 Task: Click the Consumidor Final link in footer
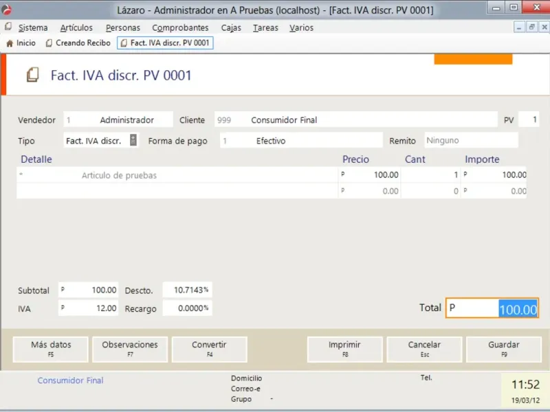[71, 380]
